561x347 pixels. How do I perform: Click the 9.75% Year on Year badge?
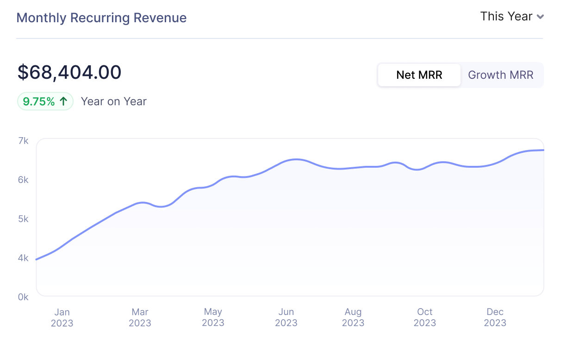pyautogui.click(x=45, y=101)
